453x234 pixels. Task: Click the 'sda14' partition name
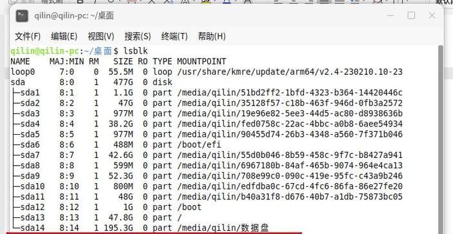point(32,228)
